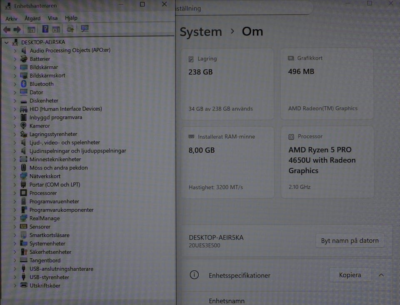This screenshot has height=305, width=400.
Task: Select the Portar (COM och LPT) row
Action: tap(55, 185)
